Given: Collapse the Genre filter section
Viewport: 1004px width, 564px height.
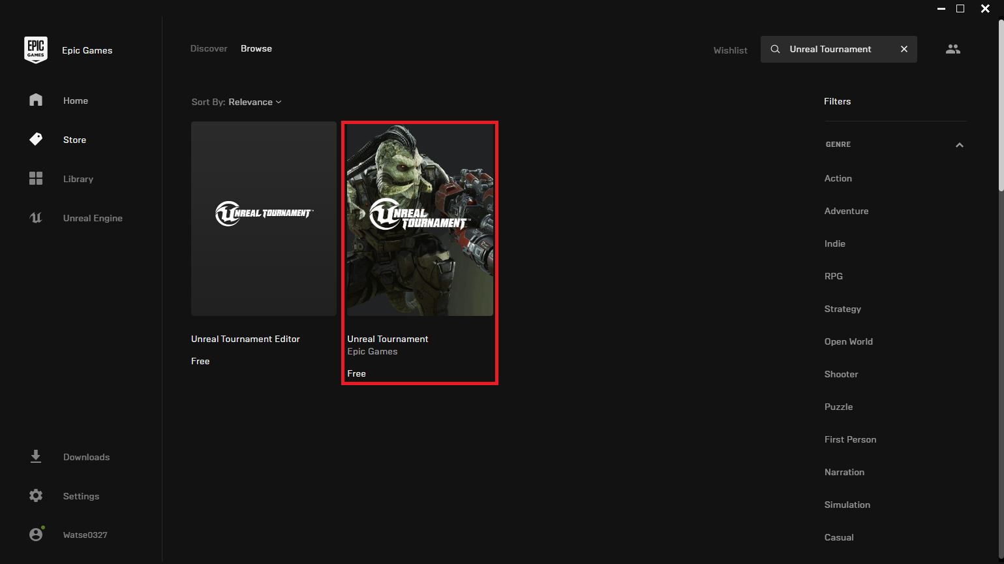Looking at the screenshot, I should point(959,145).
